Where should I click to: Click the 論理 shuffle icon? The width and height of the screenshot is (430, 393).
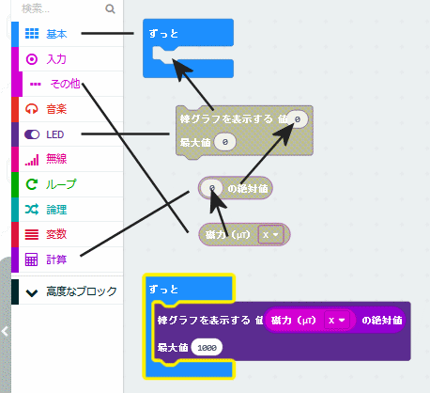pos(32,210)
